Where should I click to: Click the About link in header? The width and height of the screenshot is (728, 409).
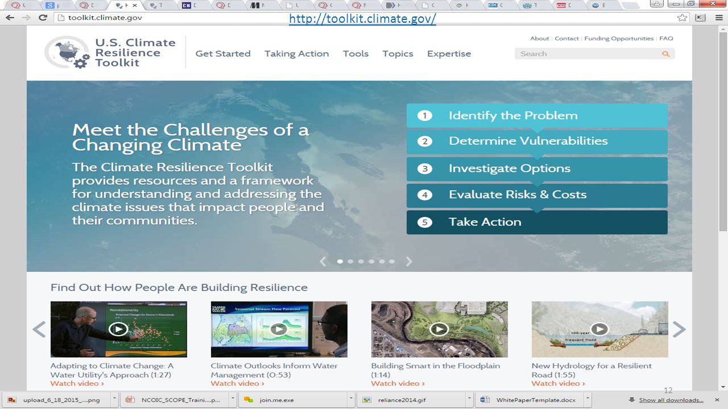tap(540, 39)
